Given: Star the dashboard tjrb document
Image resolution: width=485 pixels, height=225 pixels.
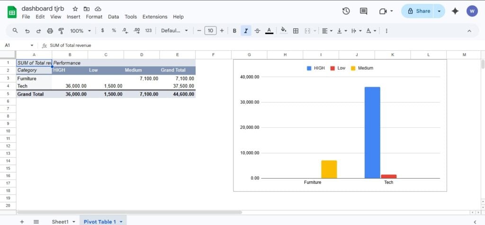Looking at the screenshot, I should (x=75, y=9).
